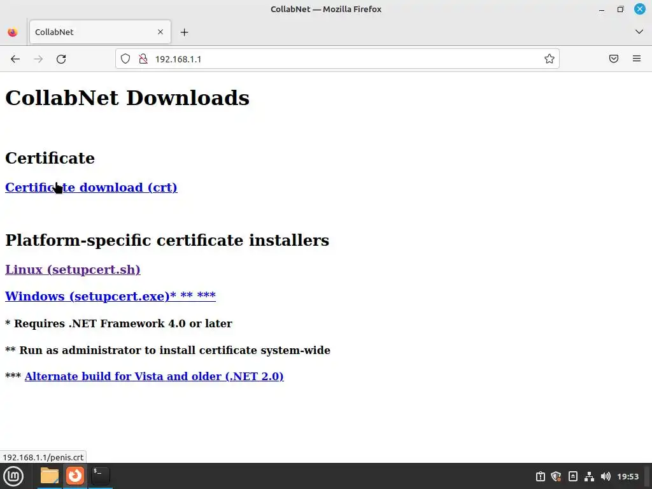Click the CollabNet Downloads heading

click(x=127, y=98)
